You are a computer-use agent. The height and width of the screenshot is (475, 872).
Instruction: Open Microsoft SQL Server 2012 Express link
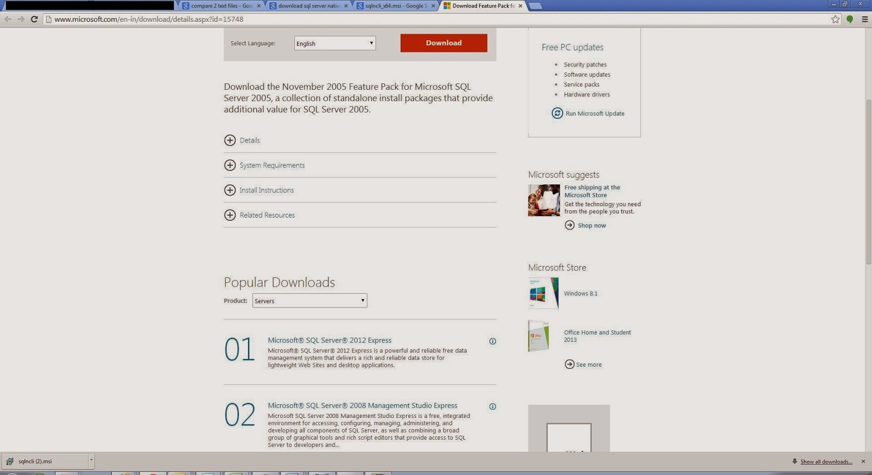[330, 341]
